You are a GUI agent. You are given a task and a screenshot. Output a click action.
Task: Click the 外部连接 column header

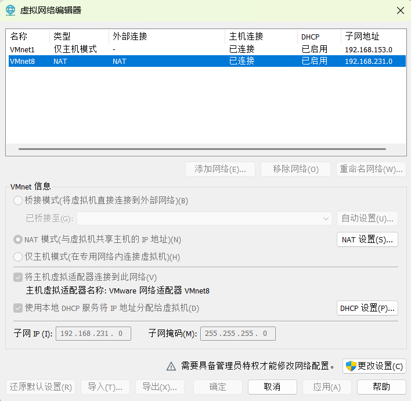coord(167,36)
